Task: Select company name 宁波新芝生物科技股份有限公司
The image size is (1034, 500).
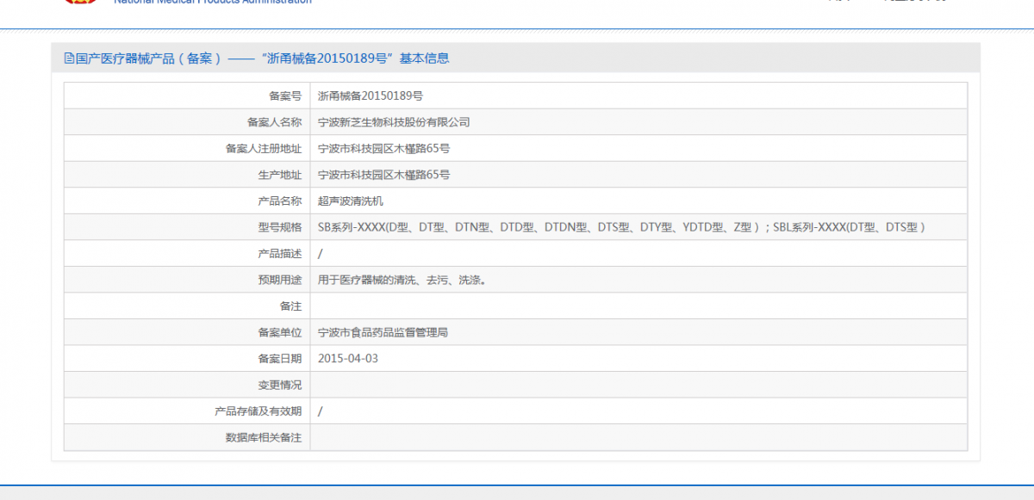Action: coord(394,122)
